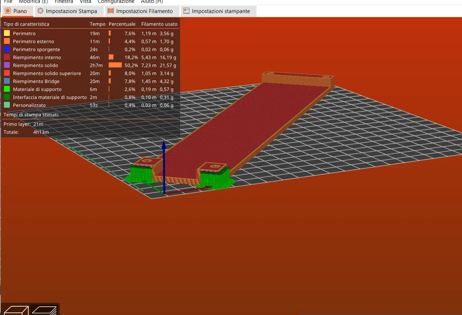Viewport: 462px width, 315px height.
Task: Click the 'Riempimento interno' feature label
Action: click(x=37, y=57)
